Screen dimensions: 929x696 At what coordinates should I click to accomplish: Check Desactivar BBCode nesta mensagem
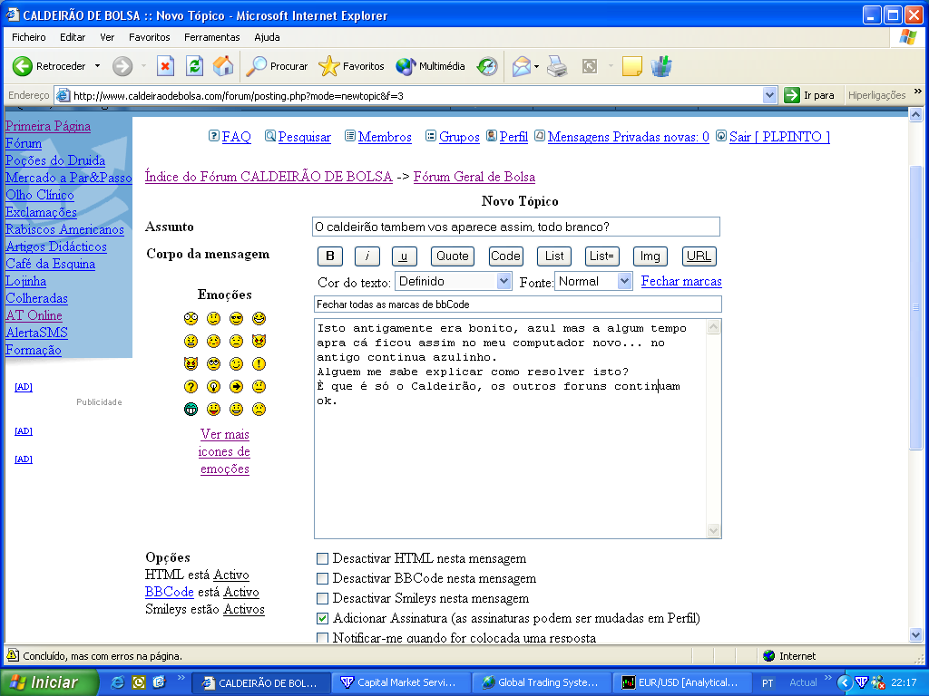(x=322, y=579)
